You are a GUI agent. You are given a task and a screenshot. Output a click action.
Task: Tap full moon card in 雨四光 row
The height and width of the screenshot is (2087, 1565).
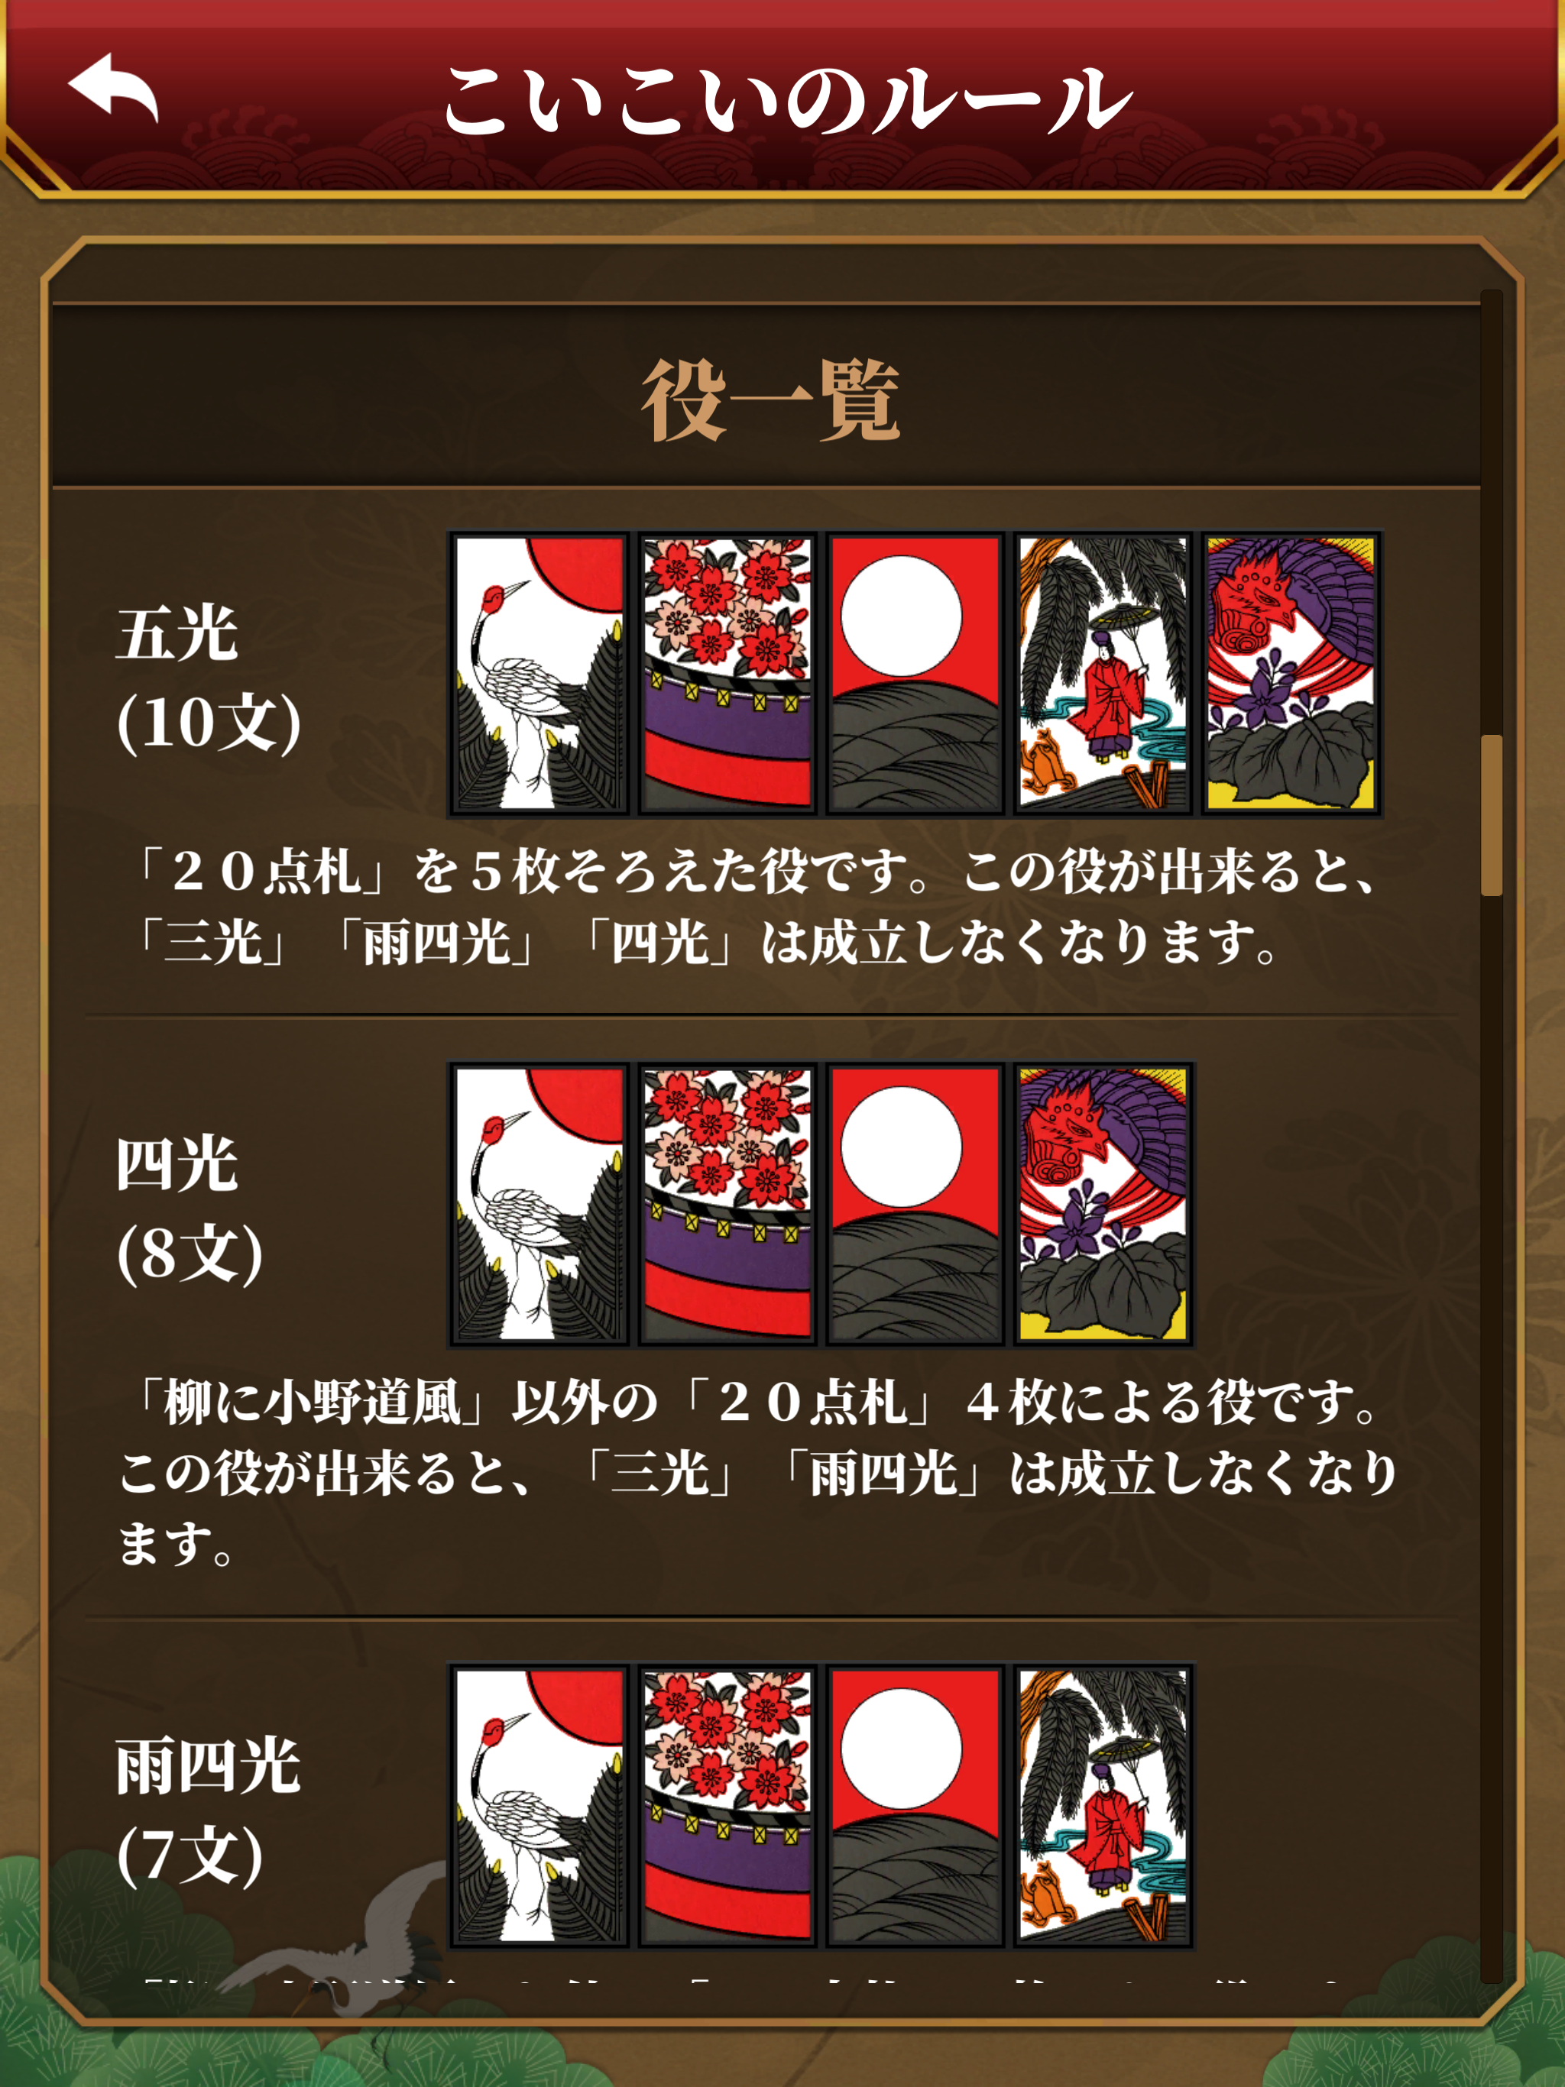pos(915,1806)
